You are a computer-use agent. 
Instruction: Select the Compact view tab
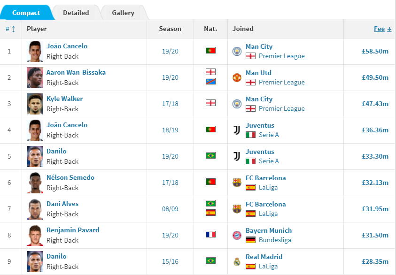(26, 13)
